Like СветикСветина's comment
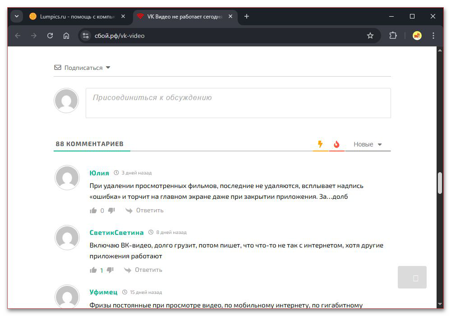The height and width of the screenshot is (316, 451). [x=93, y=270]
